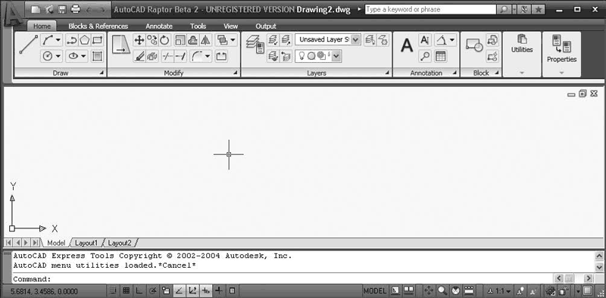This screenshot has height=298, width=606.
Task: Toggle Ortho mode in status bar
Action: pos(139,290)
